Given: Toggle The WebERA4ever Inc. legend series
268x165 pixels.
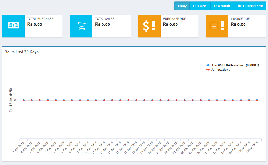Looking at the screenshot, I should [235, 65].
